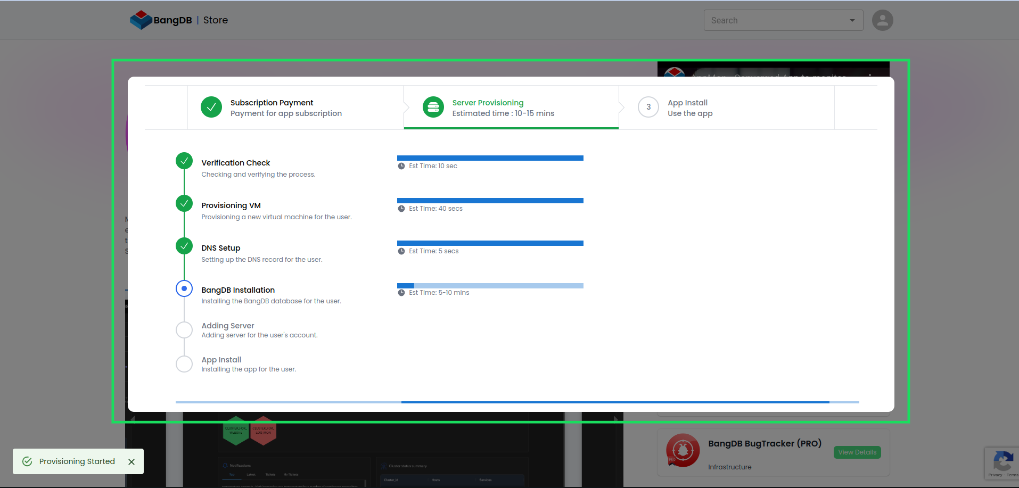
Task: Click the clock icon beside Est Time: 40 secs
Action: point(401,209)
